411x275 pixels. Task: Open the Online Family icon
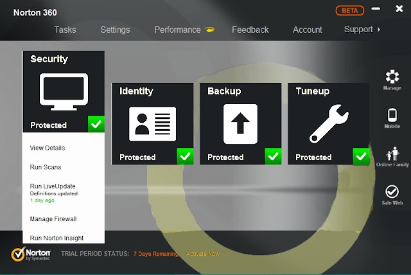[392, 154]
